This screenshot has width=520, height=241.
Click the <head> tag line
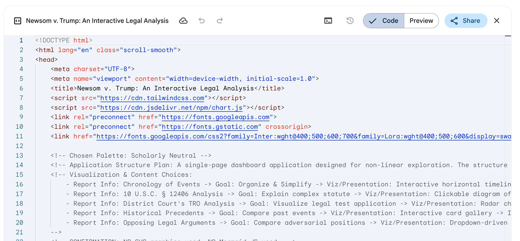(x=46, y=60)
